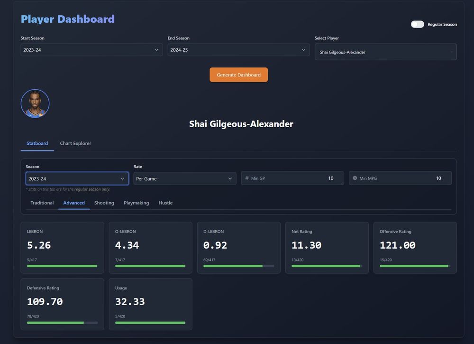Viewport: 474px width, 344px height.
Task: Click the Net Rating value 11.30
Action: pyautogui.click(x=307, y=245)
